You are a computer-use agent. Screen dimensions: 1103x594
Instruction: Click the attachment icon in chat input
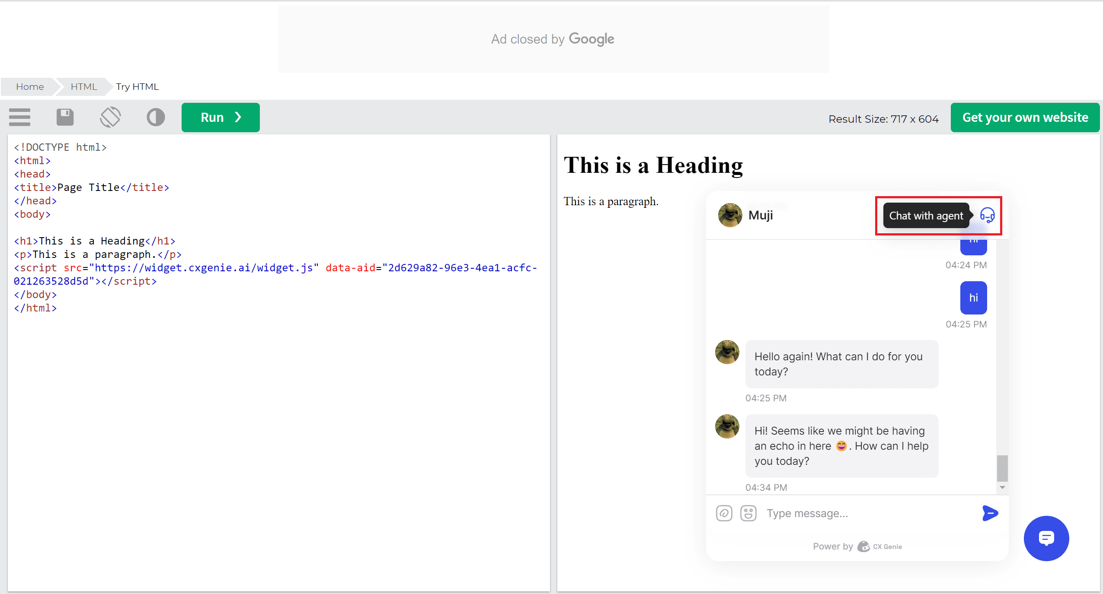[x=724, y=513]
